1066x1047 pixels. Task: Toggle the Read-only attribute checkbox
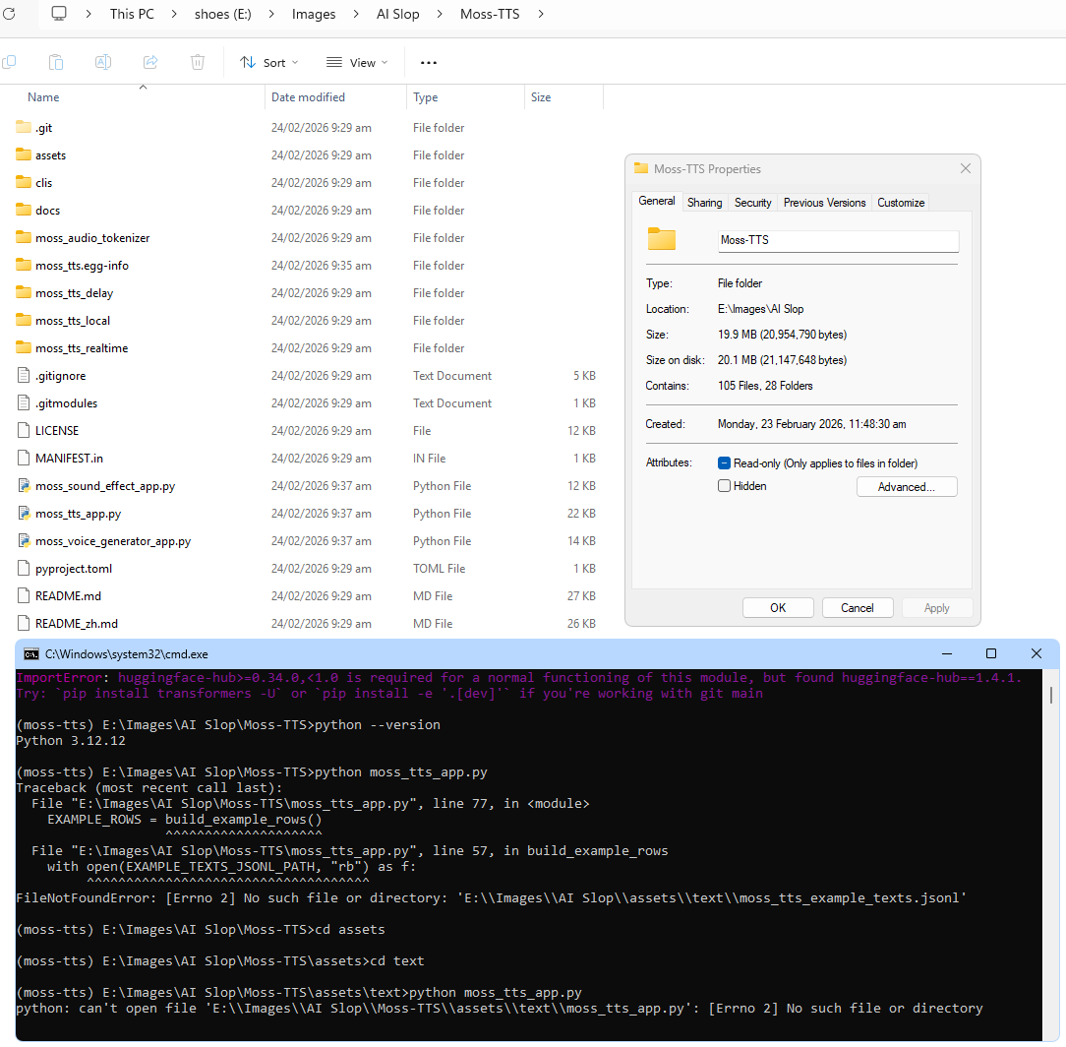point(724,463)
